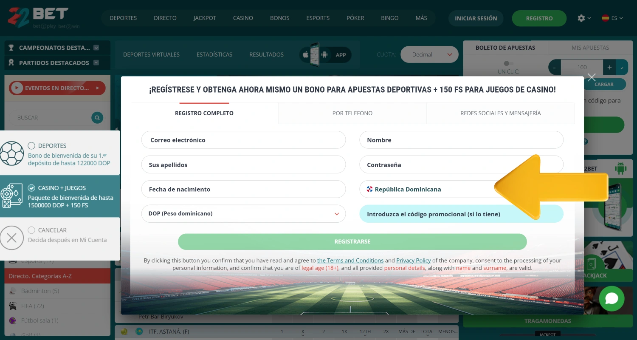
Task: Click the Correo electrónico field
Action: point(243,140)
